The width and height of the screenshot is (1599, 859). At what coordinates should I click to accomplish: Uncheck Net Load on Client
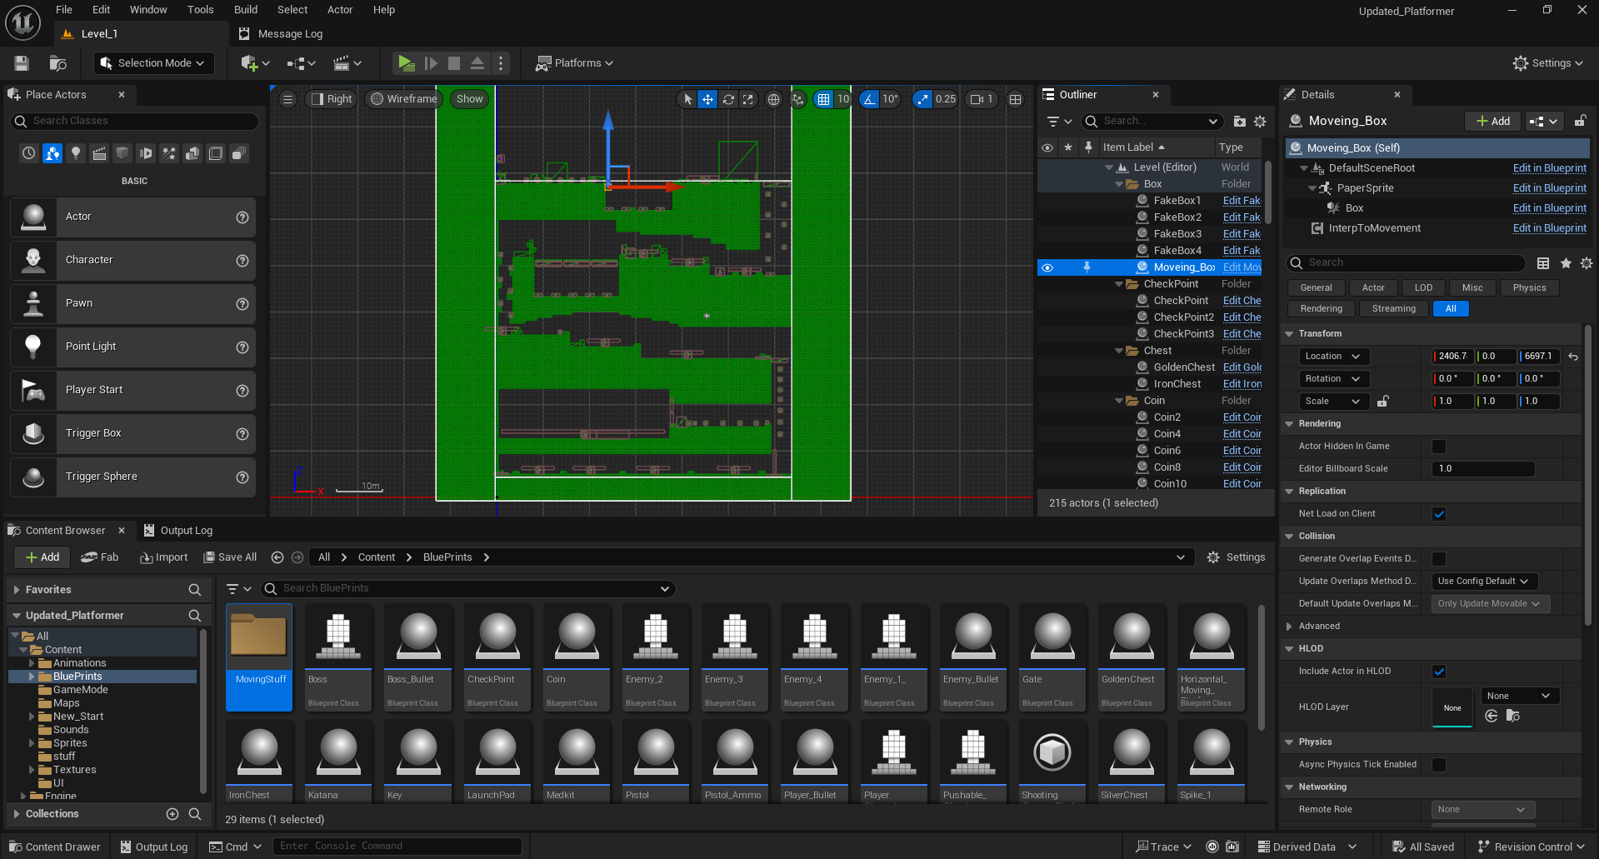click(x=1439, y=514)
